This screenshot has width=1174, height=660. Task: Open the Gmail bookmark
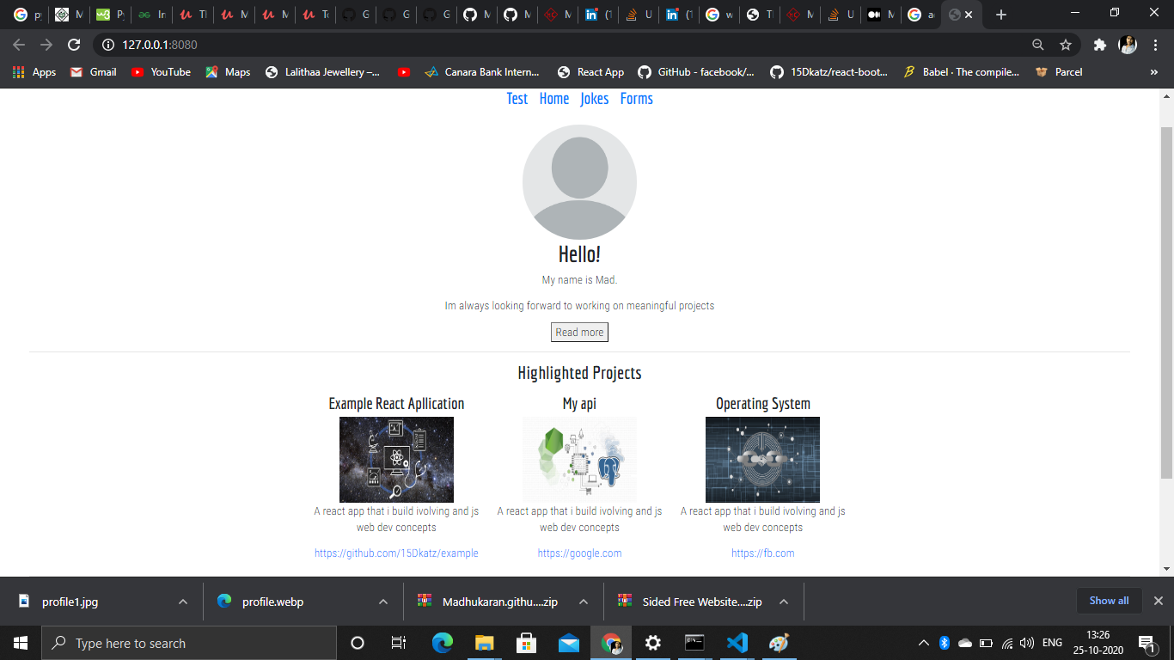click(x=93, y=72)
